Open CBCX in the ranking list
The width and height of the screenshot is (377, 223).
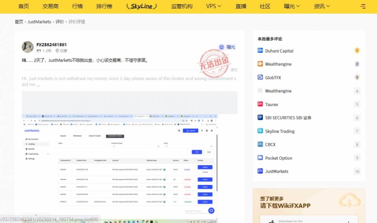270,145
